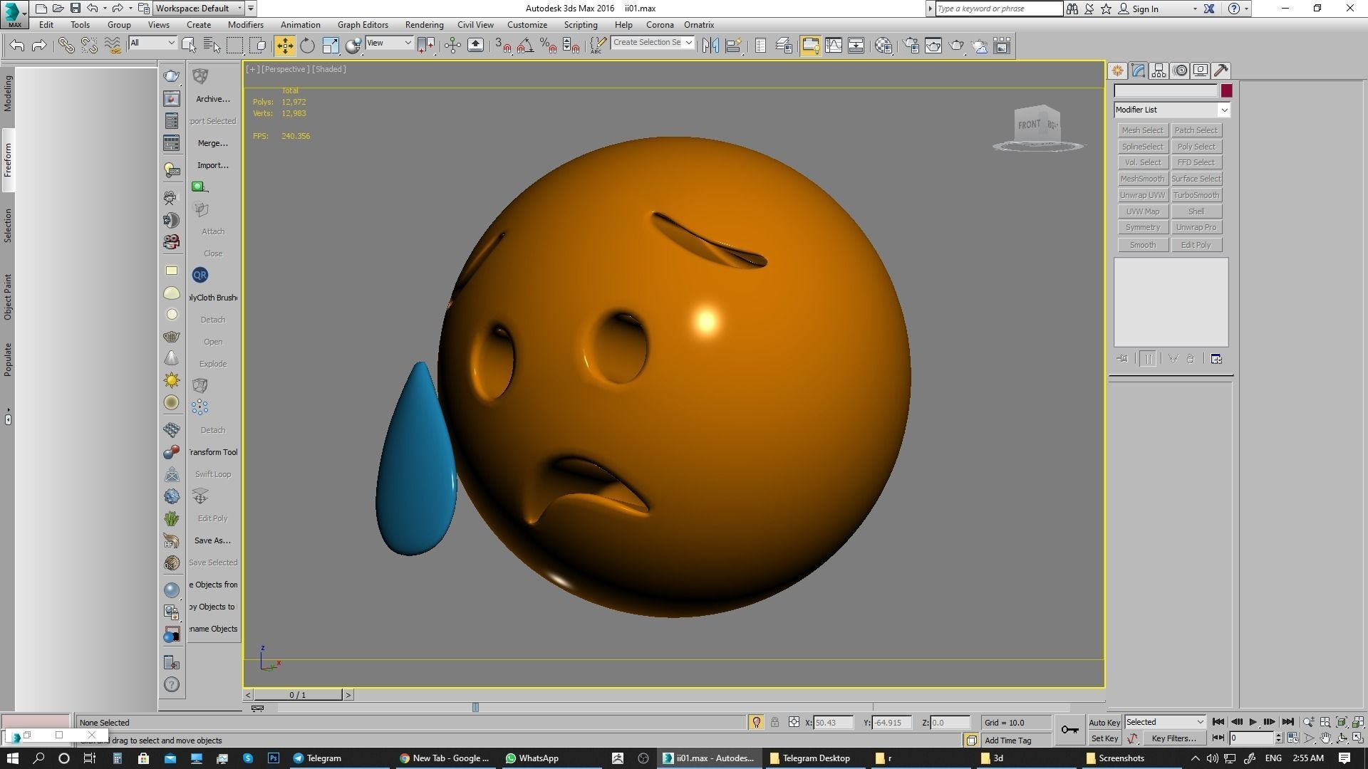Click the Render Production teapot
Image resolution: width=1368 pixels, height=769 pixels.
click(956, 46)
